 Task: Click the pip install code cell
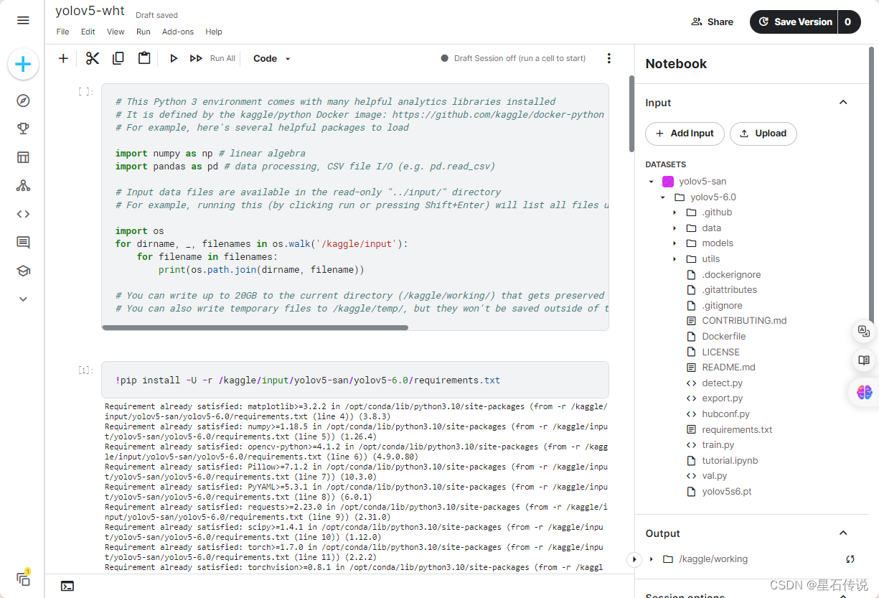(355, 380)
